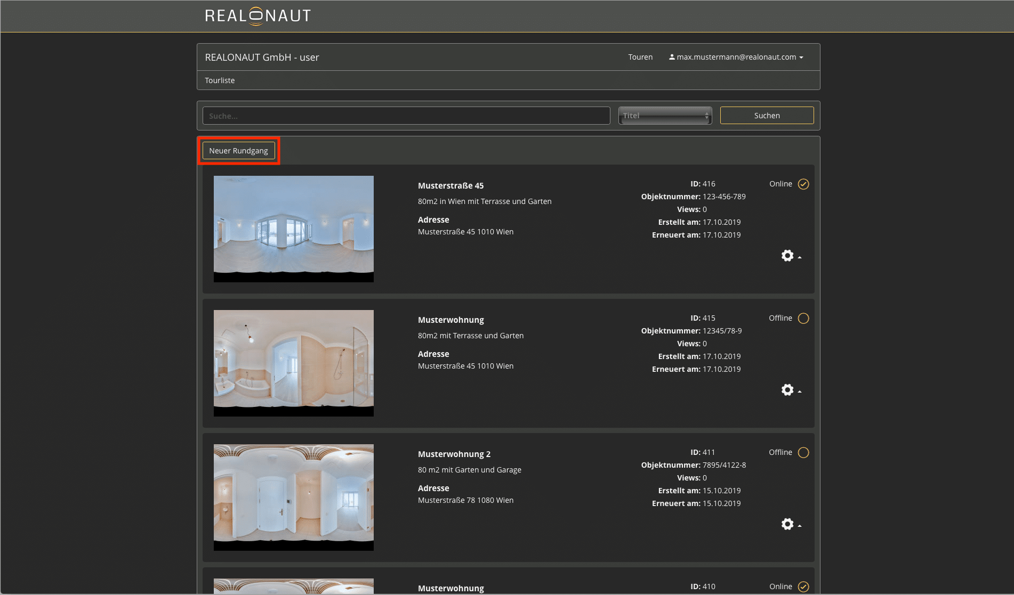Toggle Online status for tour 416
Viewport: 1014px width, 595px height.
tap(803, 184)
